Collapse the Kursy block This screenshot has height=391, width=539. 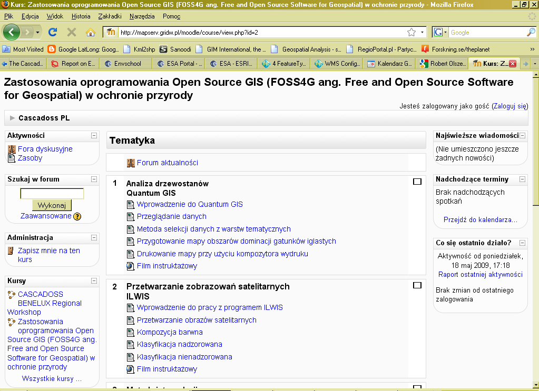94,281
